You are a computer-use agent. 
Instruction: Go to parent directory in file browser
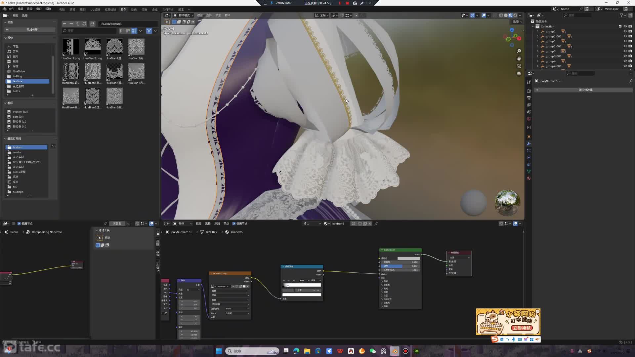pyautogui.click(x=78, y=24)
